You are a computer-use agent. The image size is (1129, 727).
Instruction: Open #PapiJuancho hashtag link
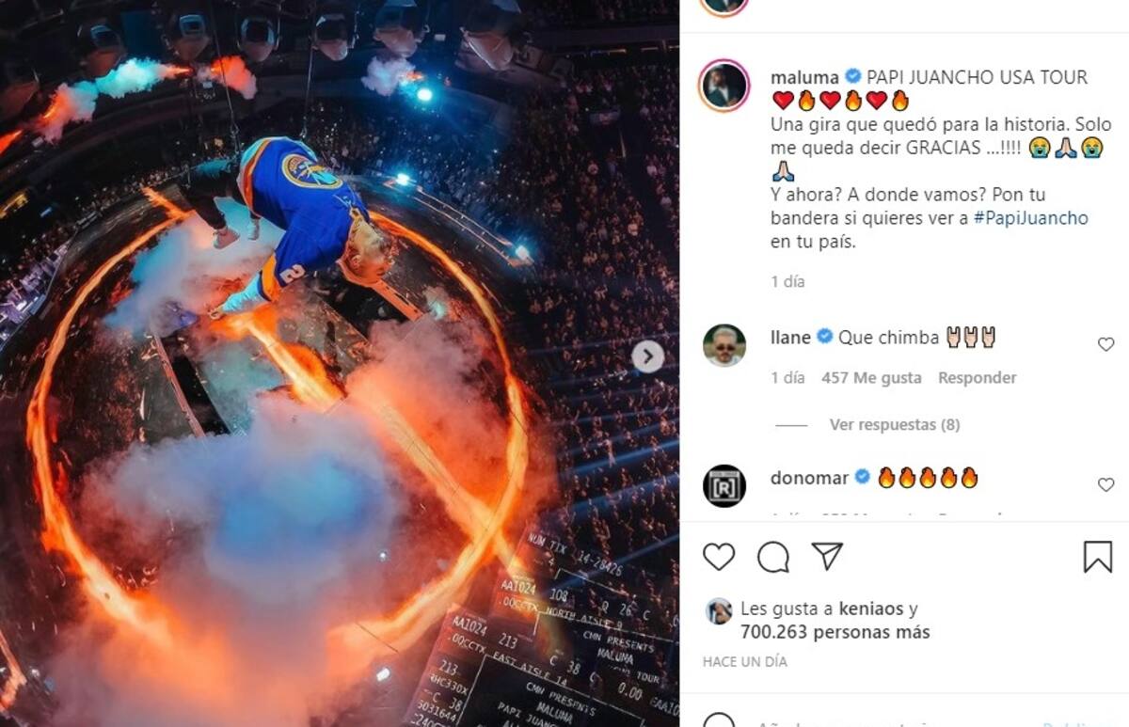[x=1030, y=218]
